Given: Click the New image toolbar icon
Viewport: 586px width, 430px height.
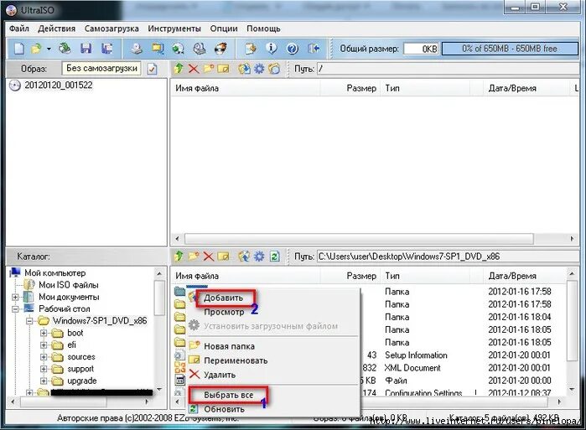Looking at the screenshot, I should [19, 48].
